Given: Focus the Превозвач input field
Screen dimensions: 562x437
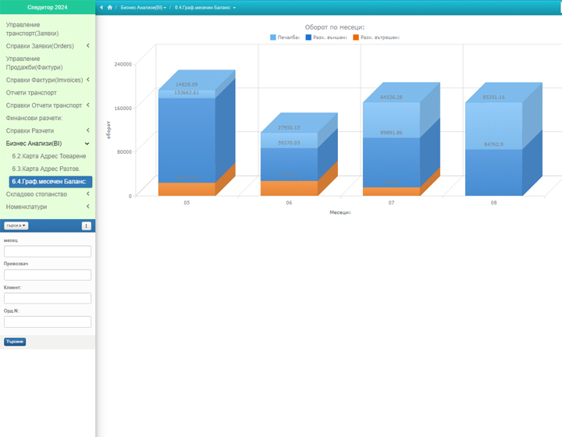Looking at the screenshot, I should (48, 275).
